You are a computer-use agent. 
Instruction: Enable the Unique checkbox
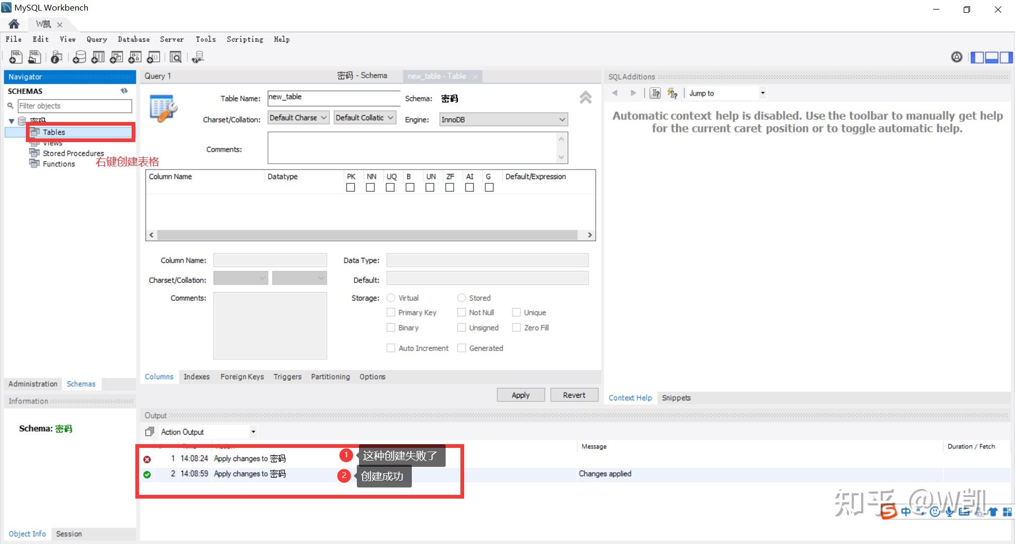click(516, 312)
